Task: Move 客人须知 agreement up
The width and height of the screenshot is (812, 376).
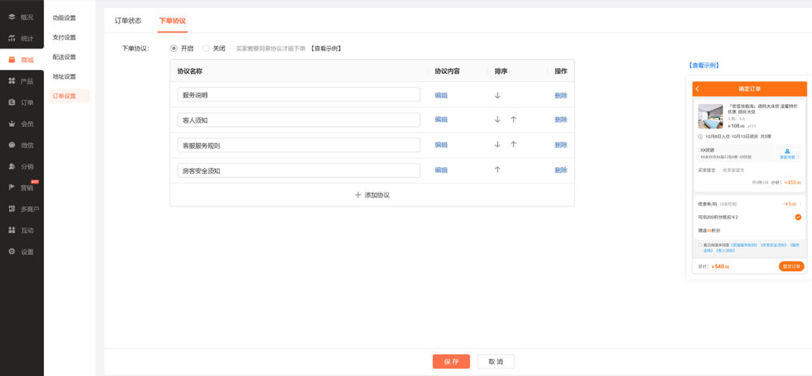Action: pos(513,119)
